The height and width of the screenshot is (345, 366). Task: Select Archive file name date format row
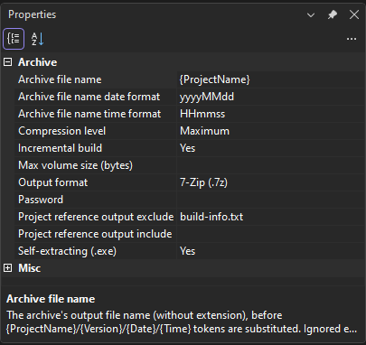(x=96, y=97)
